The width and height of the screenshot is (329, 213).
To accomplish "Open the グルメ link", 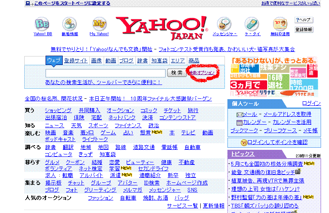I will click(x=52, y=162).
